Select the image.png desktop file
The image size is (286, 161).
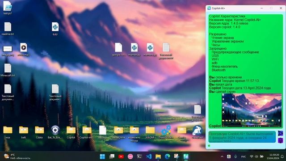pos(8,51)
